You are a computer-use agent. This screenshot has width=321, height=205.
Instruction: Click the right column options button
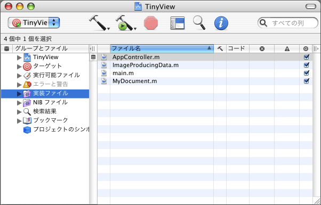316,48
